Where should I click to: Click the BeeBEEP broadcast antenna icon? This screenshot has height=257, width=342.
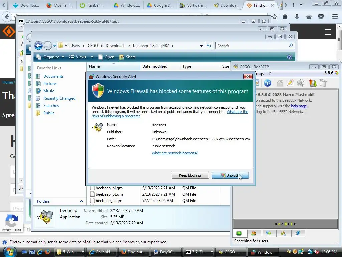tap(268, 83)
